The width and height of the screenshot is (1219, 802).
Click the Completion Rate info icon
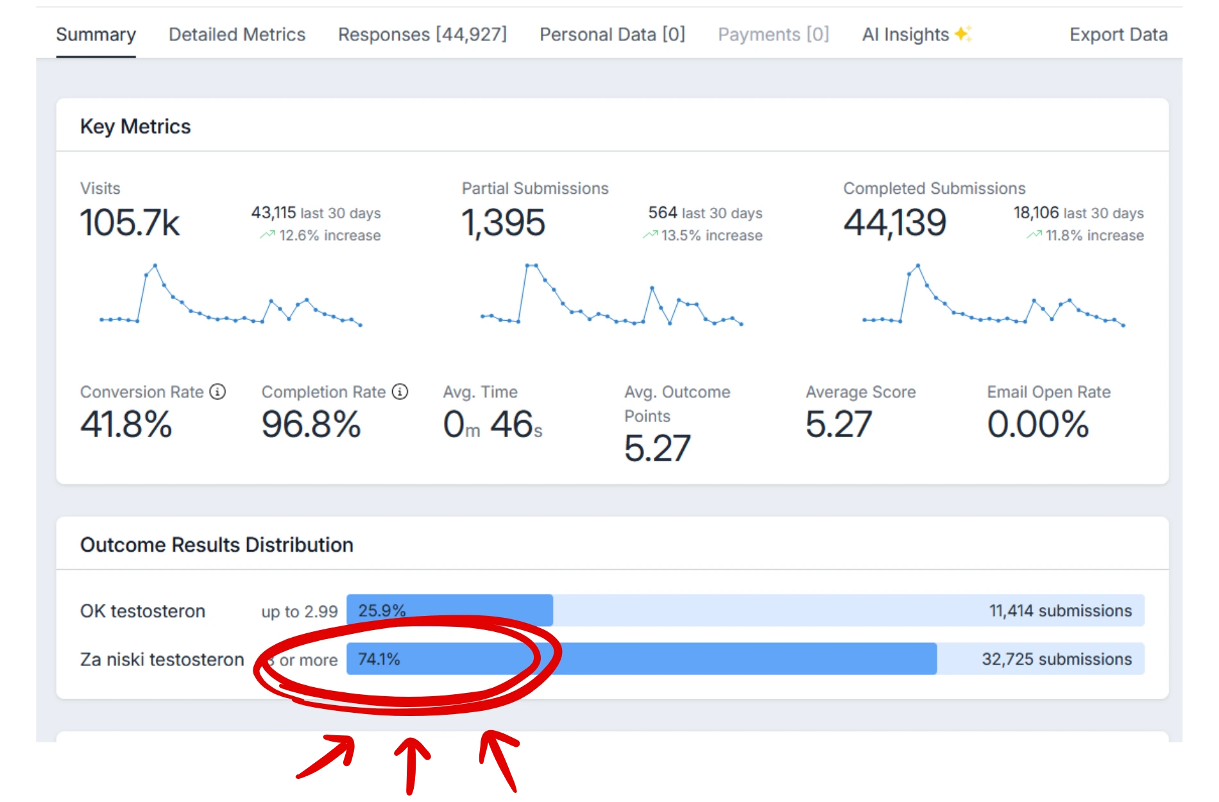(400, 391)
